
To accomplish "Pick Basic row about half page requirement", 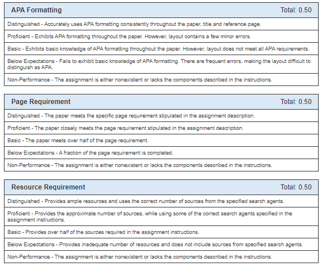I will pyautogui.click(x=161, y=141).
